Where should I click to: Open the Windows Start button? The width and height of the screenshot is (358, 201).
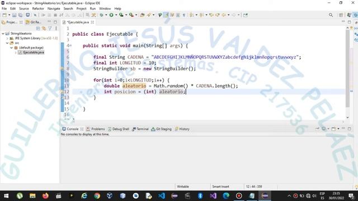tap(6, 196)
